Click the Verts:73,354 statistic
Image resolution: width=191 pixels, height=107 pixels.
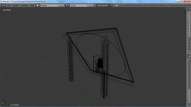[130, 5]
